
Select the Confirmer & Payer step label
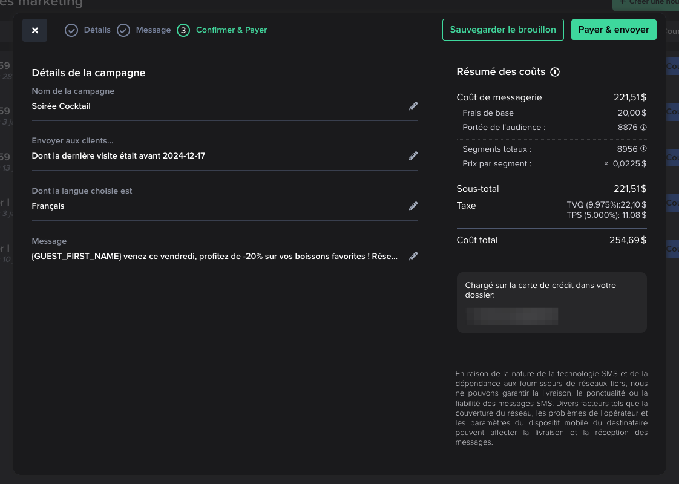231,30
